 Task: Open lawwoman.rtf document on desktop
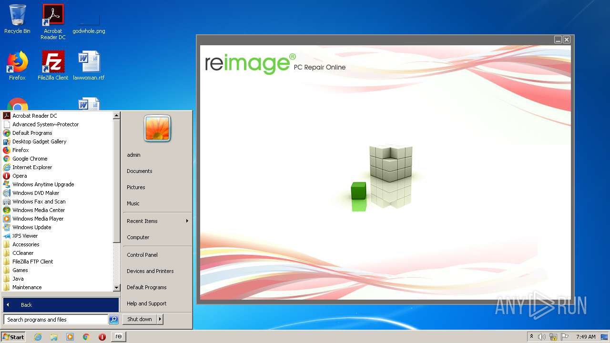click(x=89, y=65)
